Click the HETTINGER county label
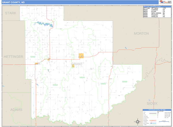The image size is (173, 127). coord(13,57)
